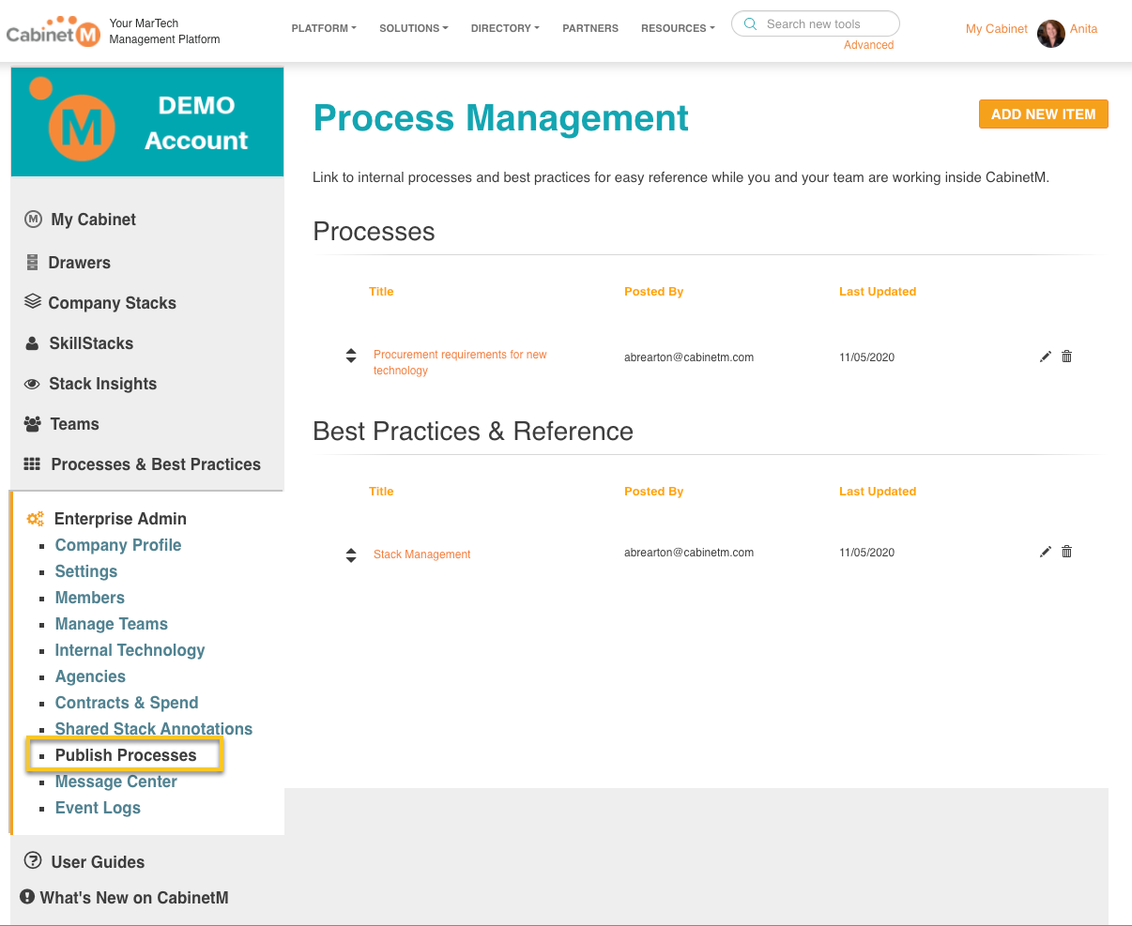Click the Enterprise Admin gears icon
The width and height of the screenshot is (1132, 926).
tap(35, 519)
